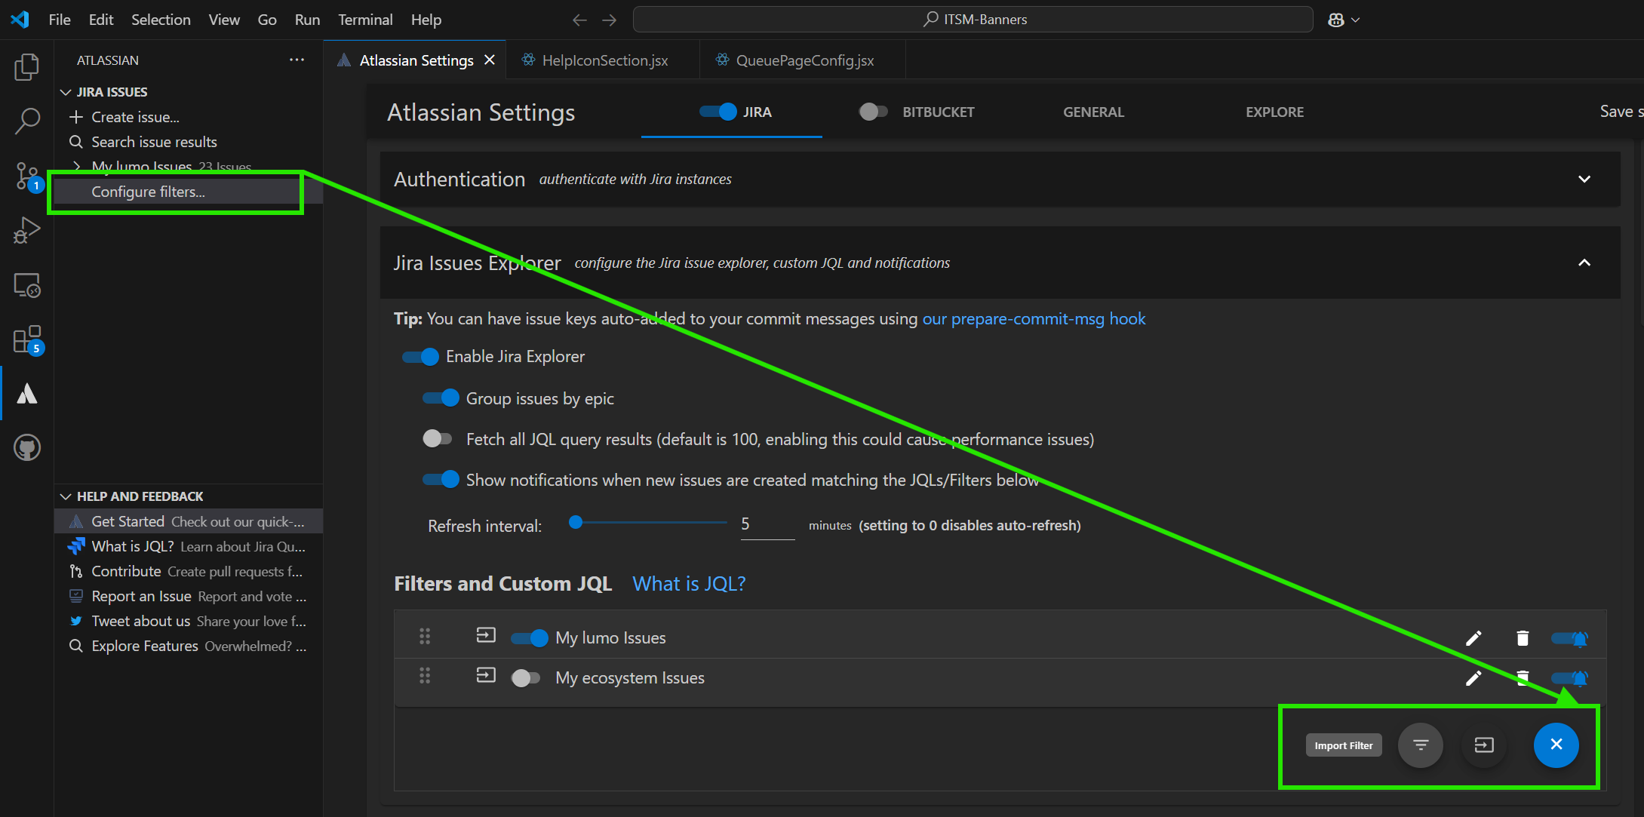
Task: Edit the My lumo Issues filter
Action: [1473, 637]
